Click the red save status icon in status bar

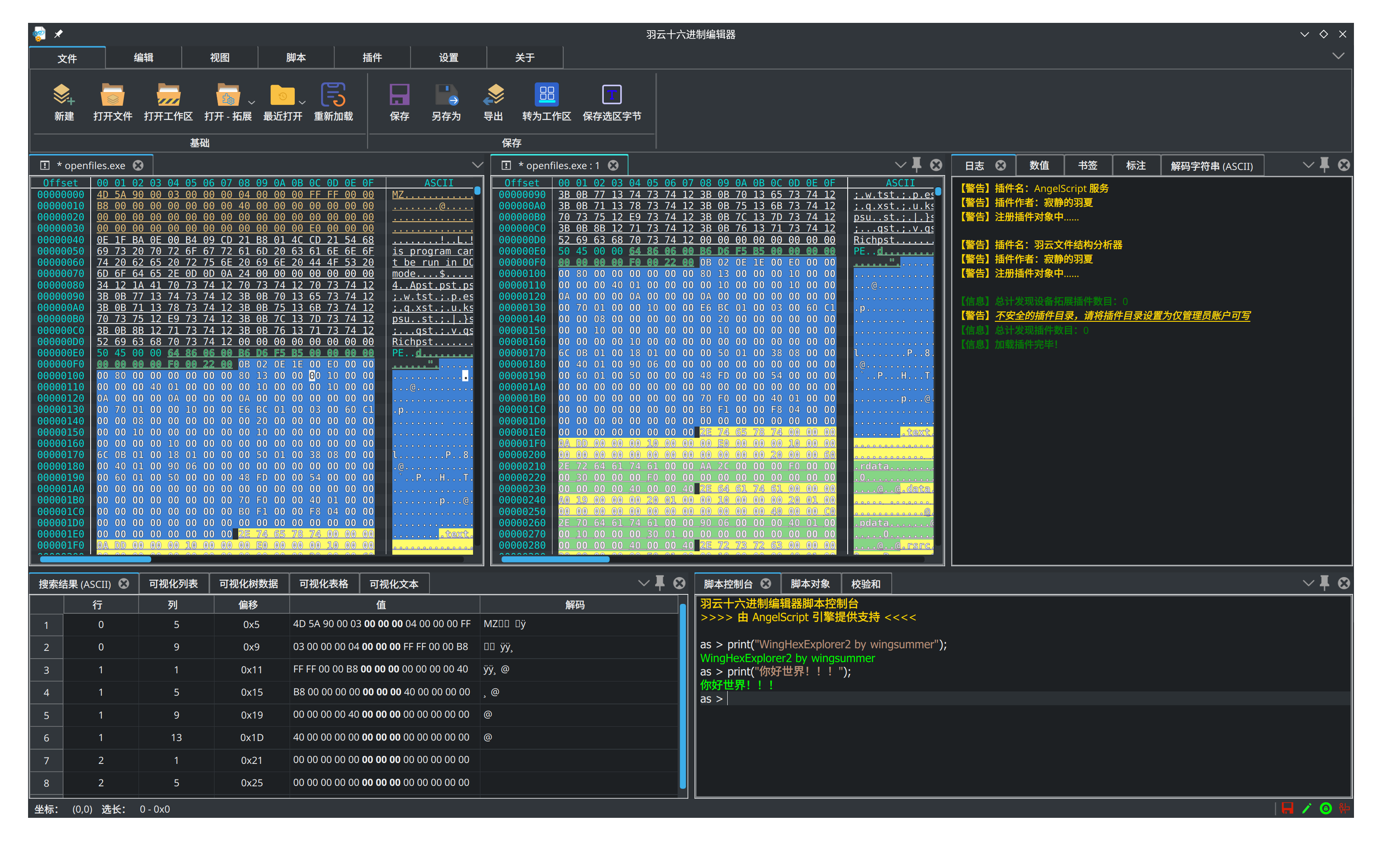pyautogui.click(x=1287, y=808)
